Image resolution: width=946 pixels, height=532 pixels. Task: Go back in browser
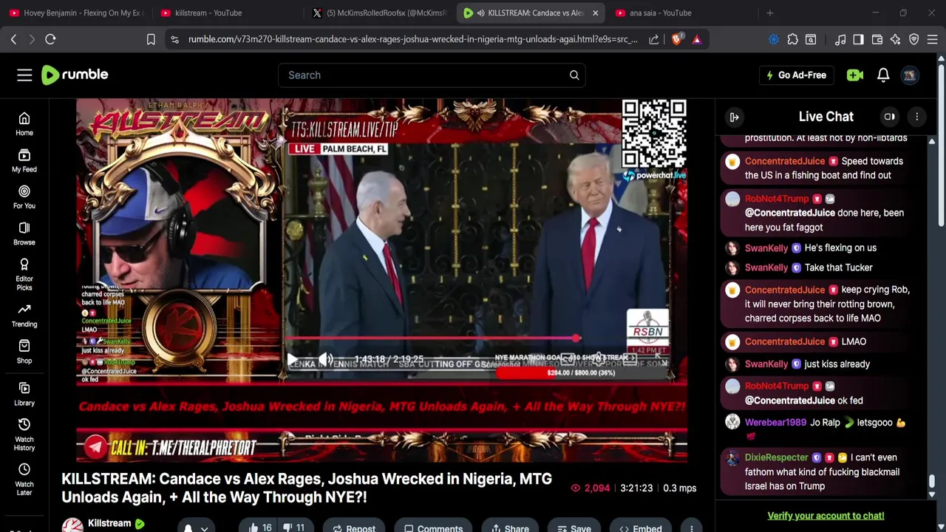pyautogui.click(x=13, y=39)
